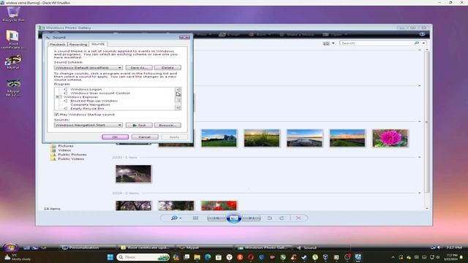Click the delete photo X icon

pos(298,218)
